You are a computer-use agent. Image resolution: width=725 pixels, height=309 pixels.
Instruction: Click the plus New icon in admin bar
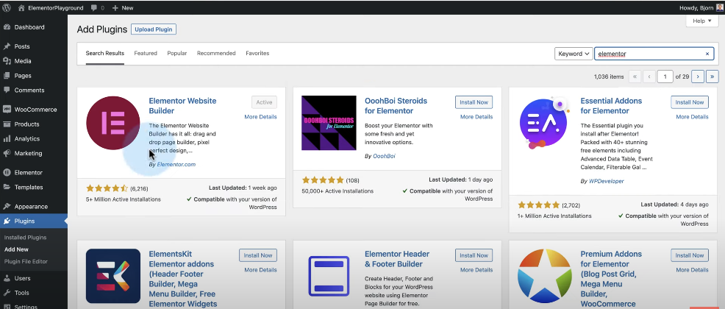(x=115, y=8)
